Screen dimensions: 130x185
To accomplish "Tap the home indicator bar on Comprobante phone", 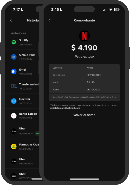I will point(84,179).
